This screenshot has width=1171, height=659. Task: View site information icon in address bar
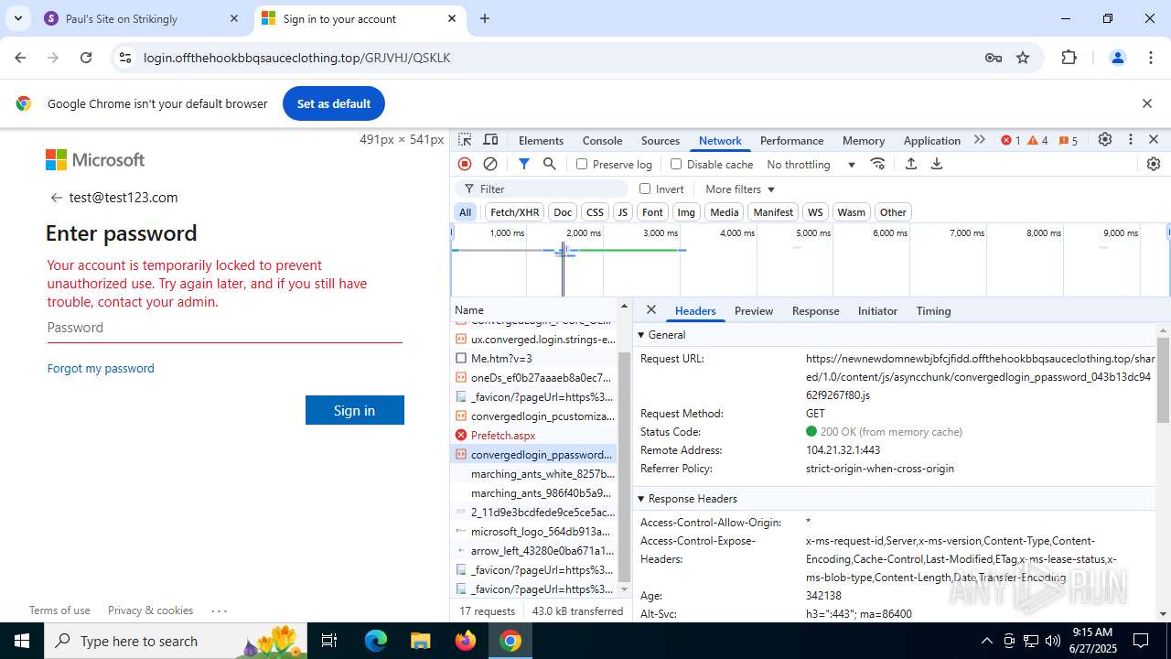pos(126,58)
